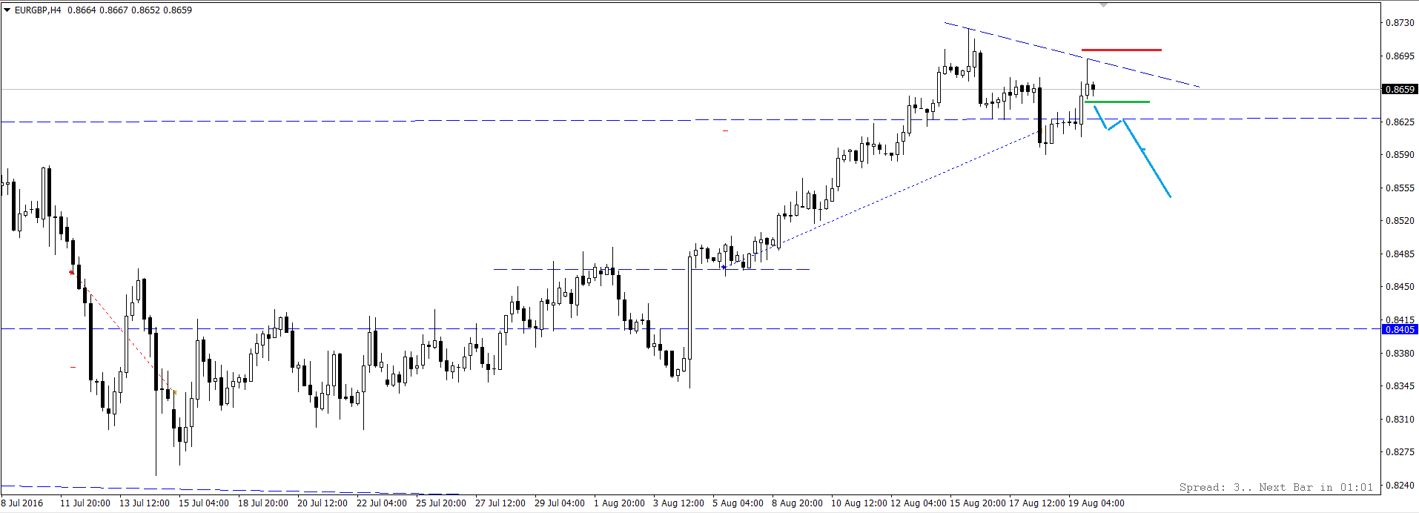Select the blue dashed line near 0.8240
1419x513 pixels.
tap(230, 490)
